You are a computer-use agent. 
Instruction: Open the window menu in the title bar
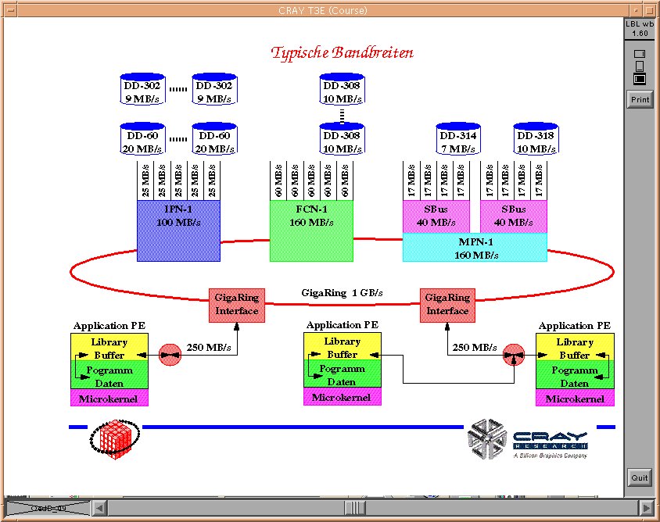[x=10, y=10]
